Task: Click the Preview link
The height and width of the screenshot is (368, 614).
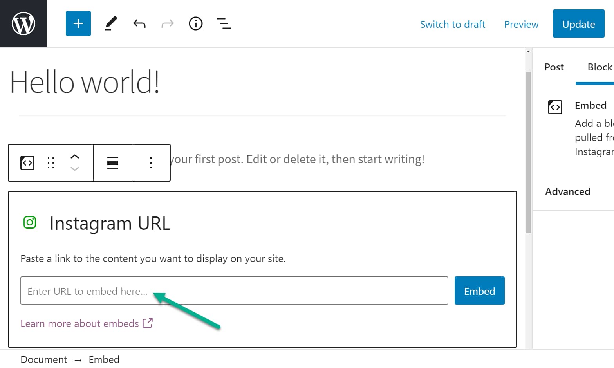Action: [521, 24]
